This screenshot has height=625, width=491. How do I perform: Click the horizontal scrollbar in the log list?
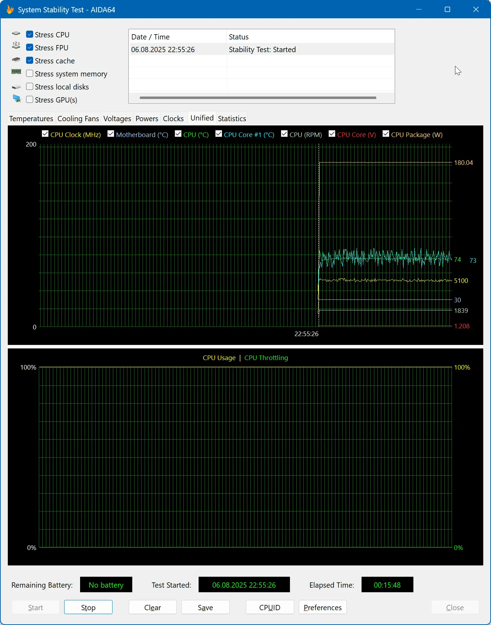(258, 98)
